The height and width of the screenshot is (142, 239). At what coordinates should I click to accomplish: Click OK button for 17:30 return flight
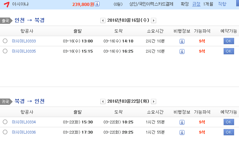(229, 132)
